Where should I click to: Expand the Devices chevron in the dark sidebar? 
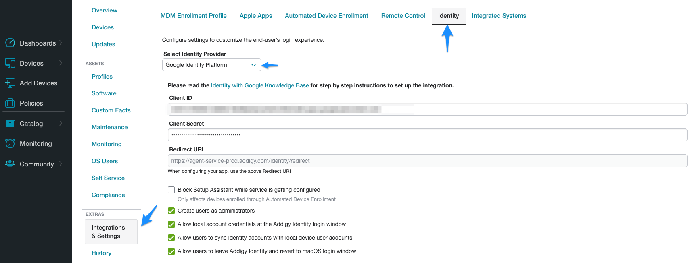61,63
